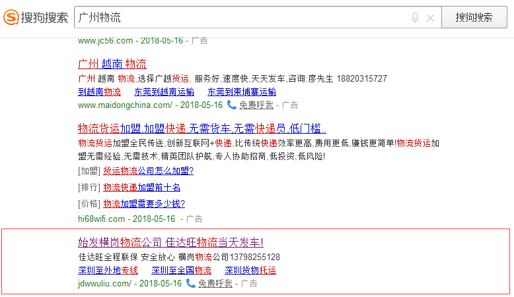Click the Sogou logo icon
This screenshot has width=514, height=297.
(11, 17)
